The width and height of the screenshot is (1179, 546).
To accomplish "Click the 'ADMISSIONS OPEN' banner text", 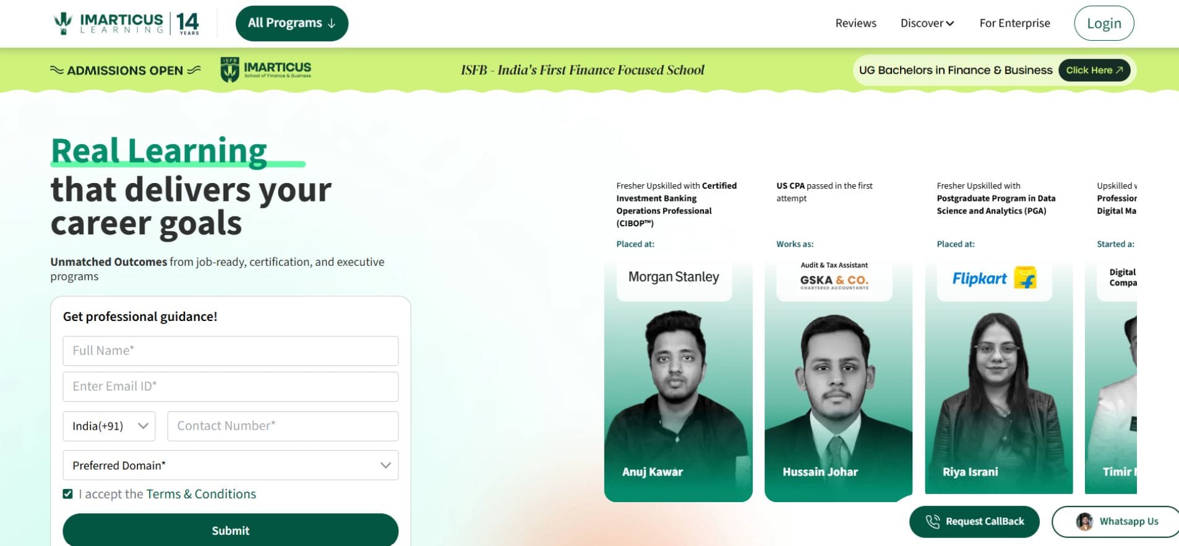I will (125, 70).
